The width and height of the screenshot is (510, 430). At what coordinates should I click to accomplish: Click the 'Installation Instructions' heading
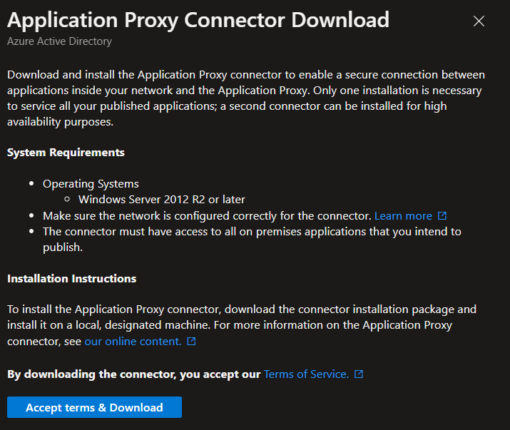click(x=71, y=278)
